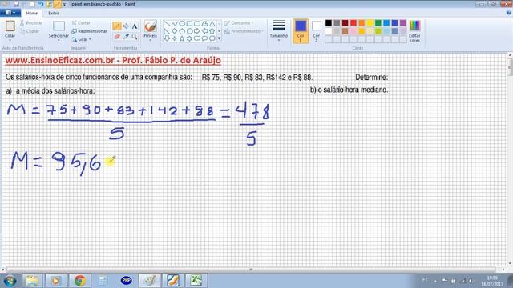Choose the four-point star shape
This screenshot has width=513, height=288.
tap(175, 38)
